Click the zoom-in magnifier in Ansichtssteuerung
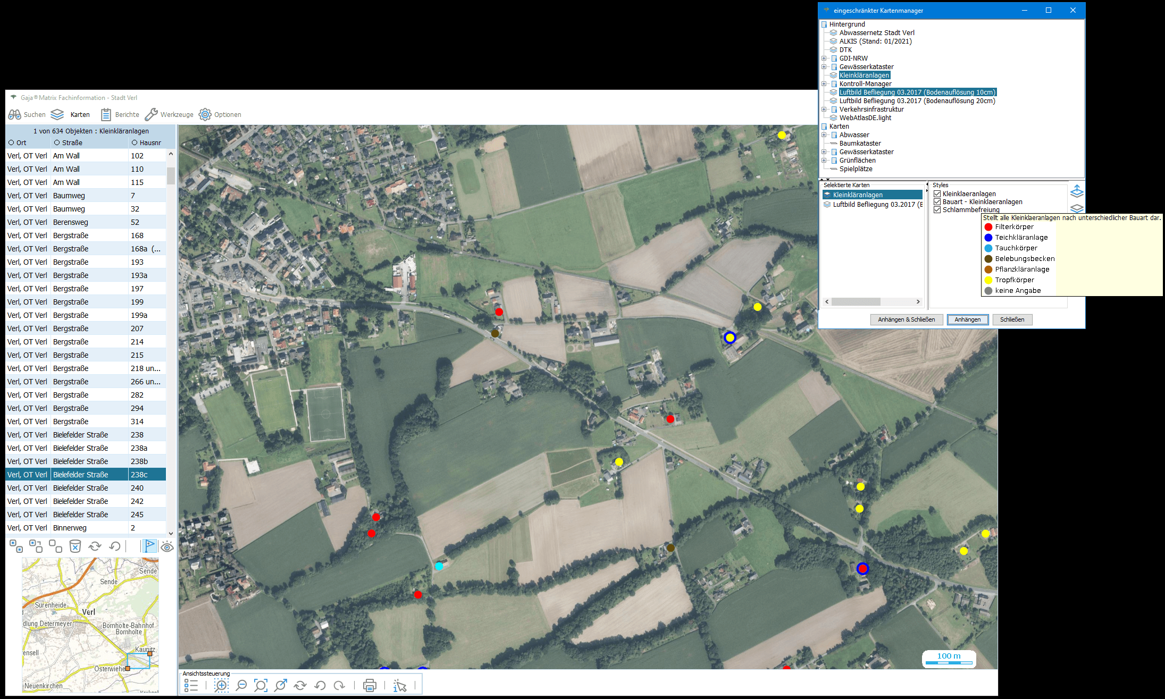 click(221, 686)
